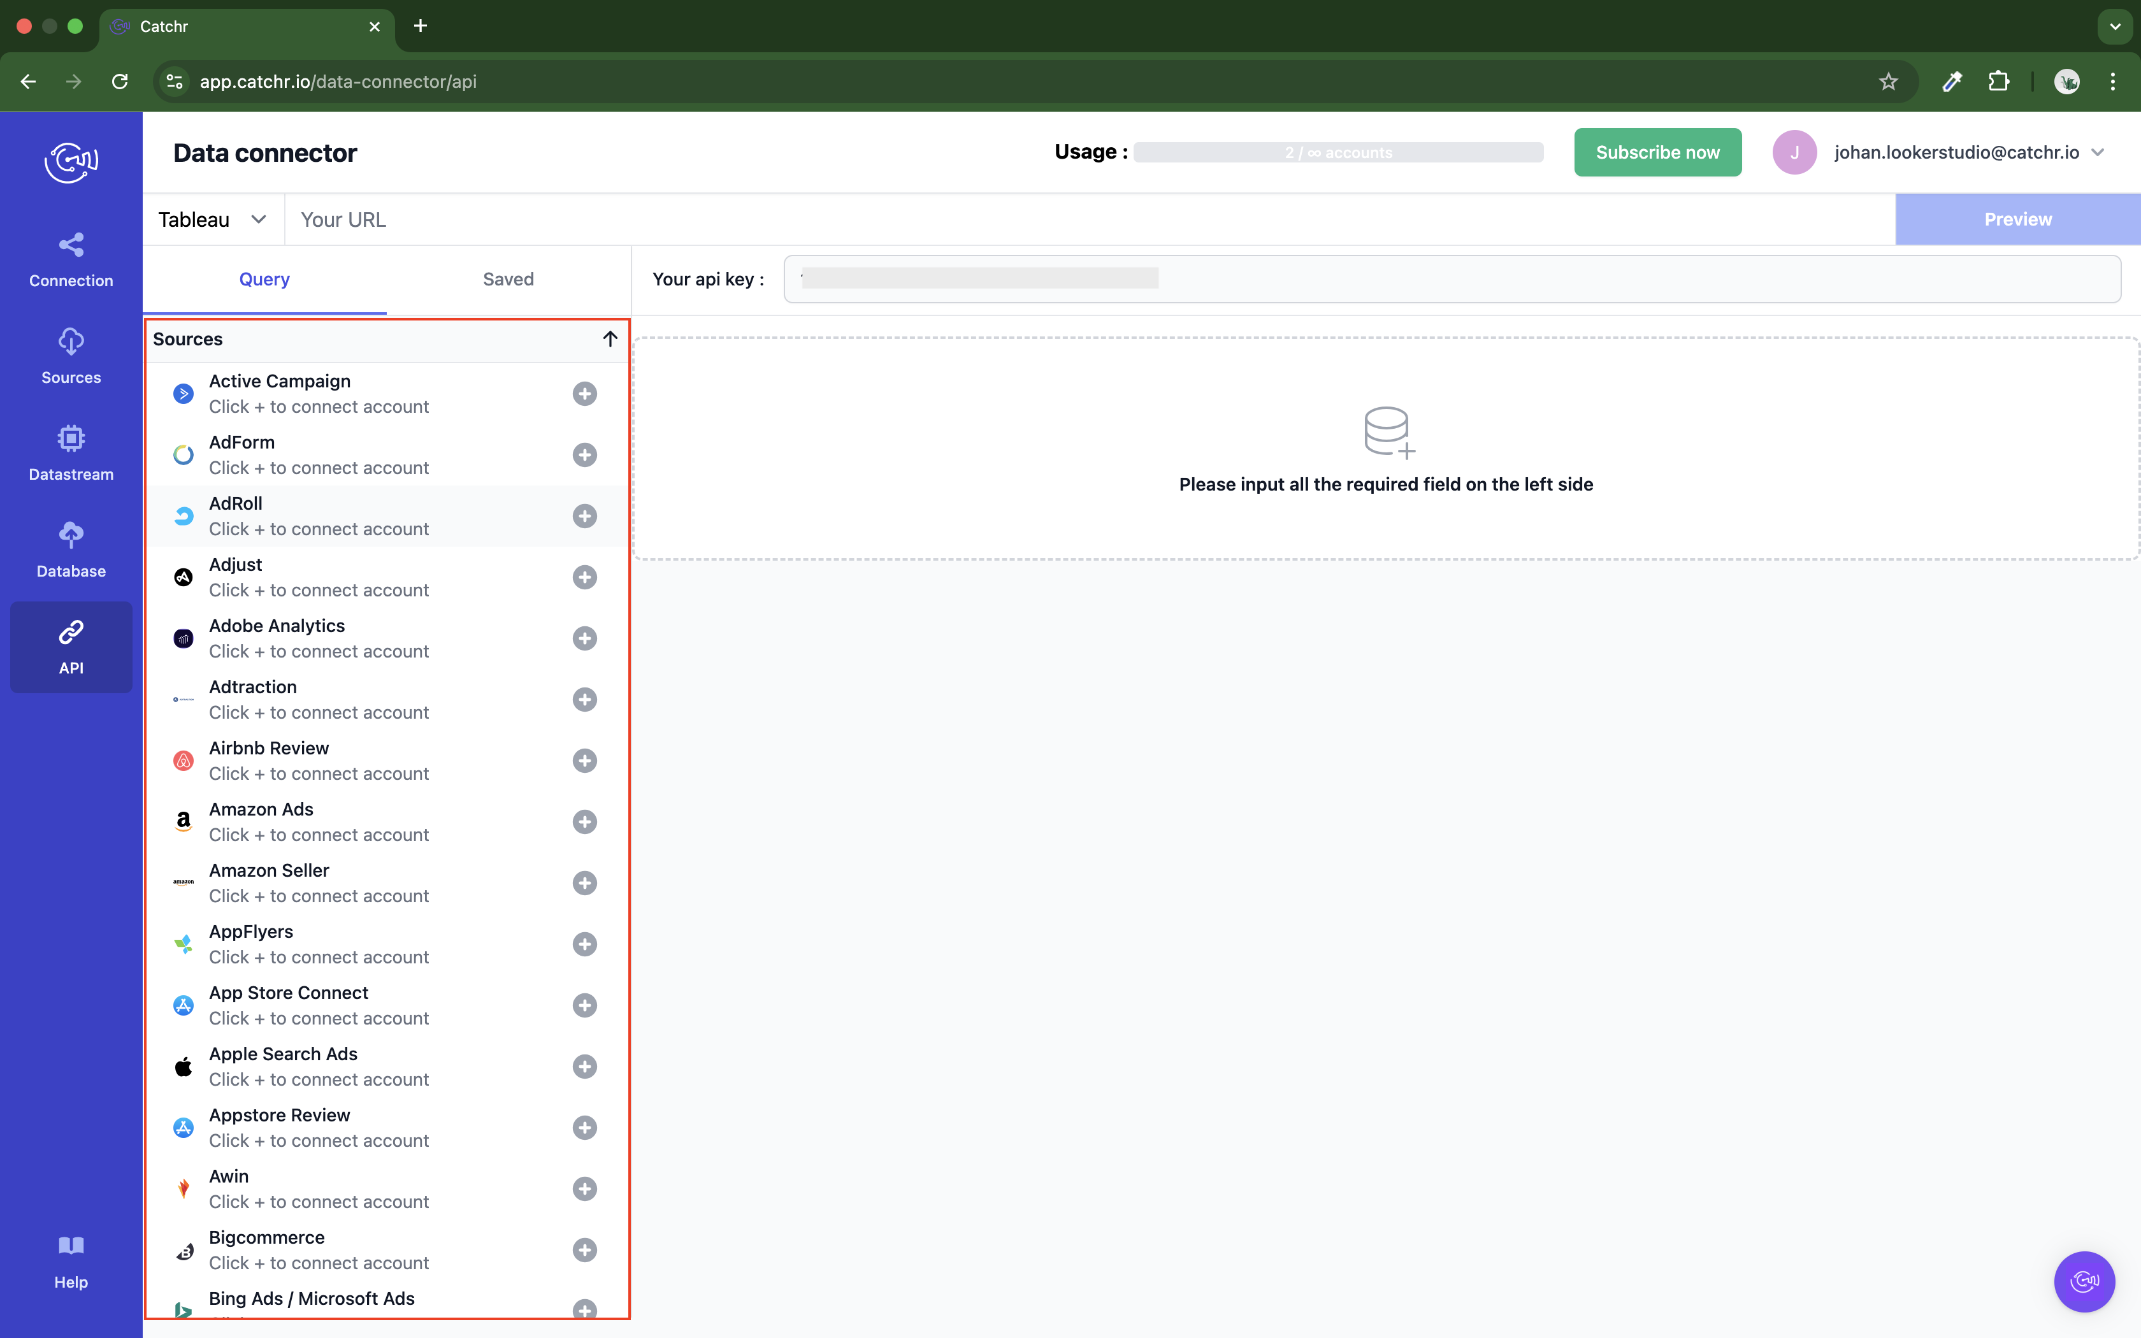Open the browser tab search dropdown
Screen dimensions: 2141x1338
click(x=2116, y=27)
